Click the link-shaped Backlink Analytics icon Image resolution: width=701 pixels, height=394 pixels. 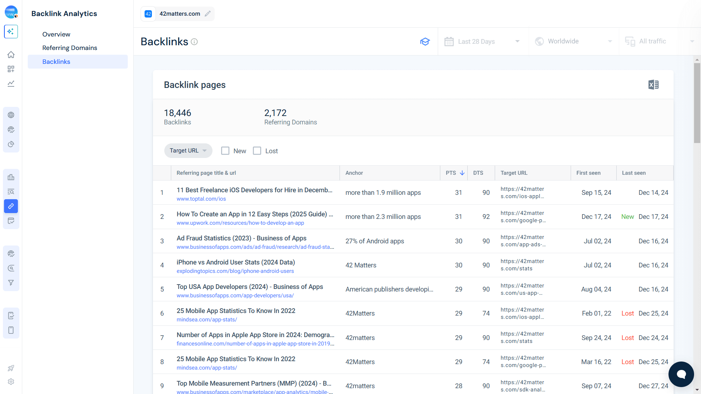click(11, 206)
